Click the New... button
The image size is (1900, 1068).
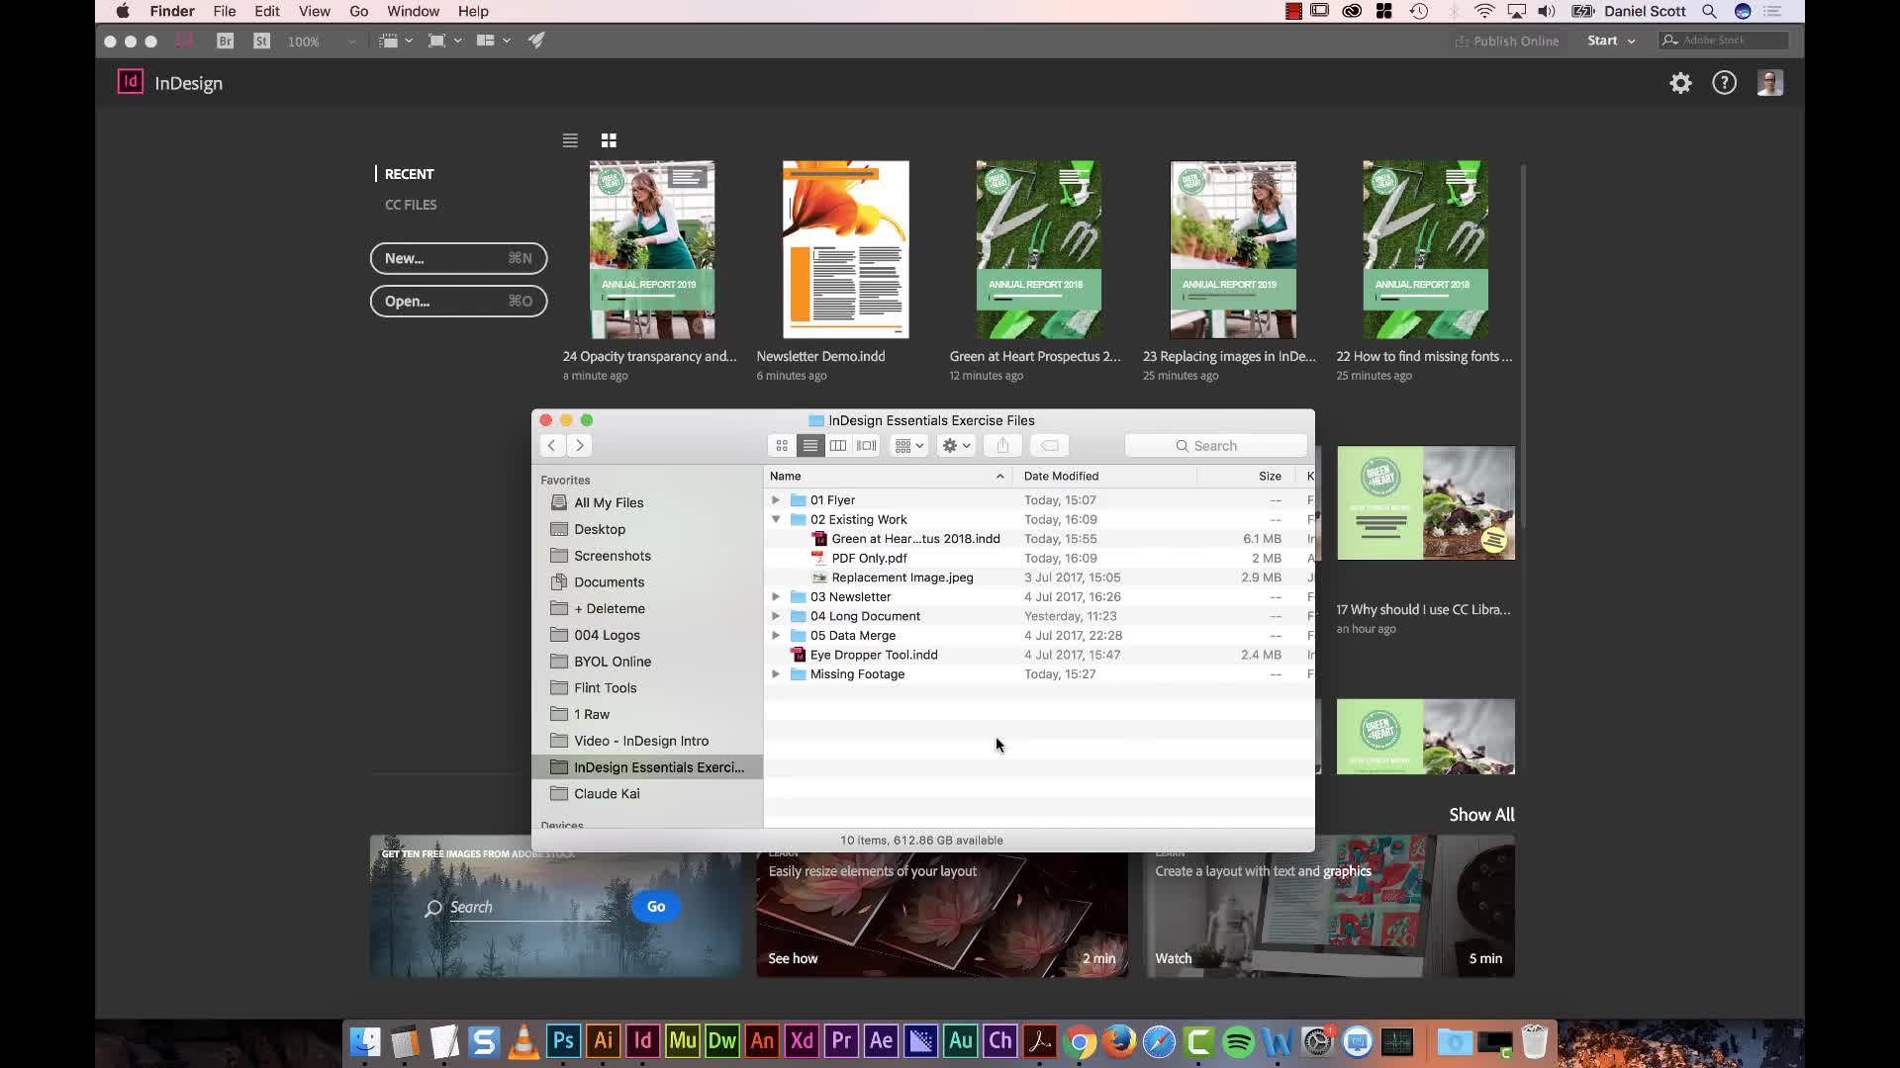[x=458, y=258]
